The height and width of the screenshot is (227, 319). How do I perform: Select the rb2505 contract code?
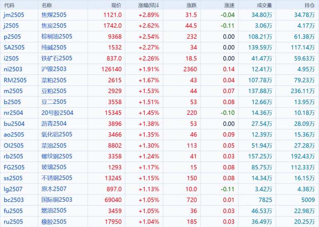tap(13, 156)
